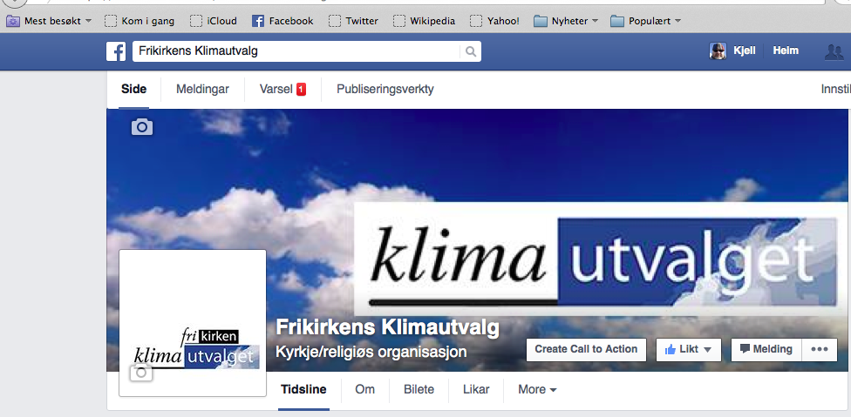
Task: Click the Create Call to Action button
Action: coord(586,349)
